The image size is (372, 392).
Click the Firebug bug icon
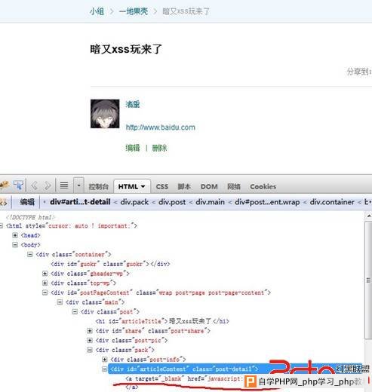tap(5, 185)
